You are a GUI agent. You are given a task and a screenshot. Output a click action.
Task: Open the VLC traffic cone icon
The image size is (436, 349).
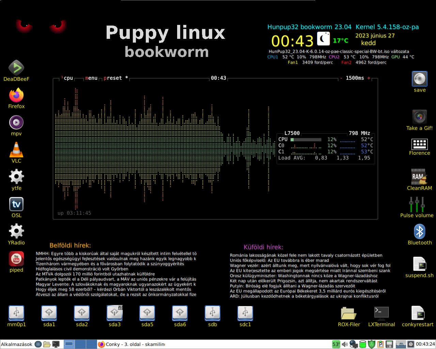tap(16, 150)
